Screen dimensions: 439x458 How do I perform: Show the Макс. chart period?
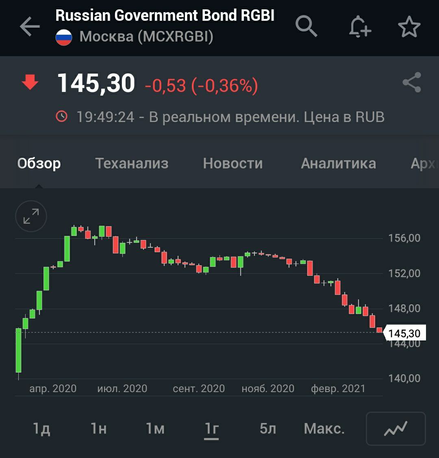point(324,429)
